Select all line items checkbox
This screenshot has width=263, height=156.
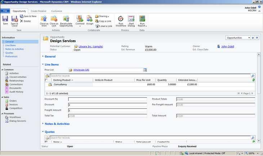tap(46, 80)
